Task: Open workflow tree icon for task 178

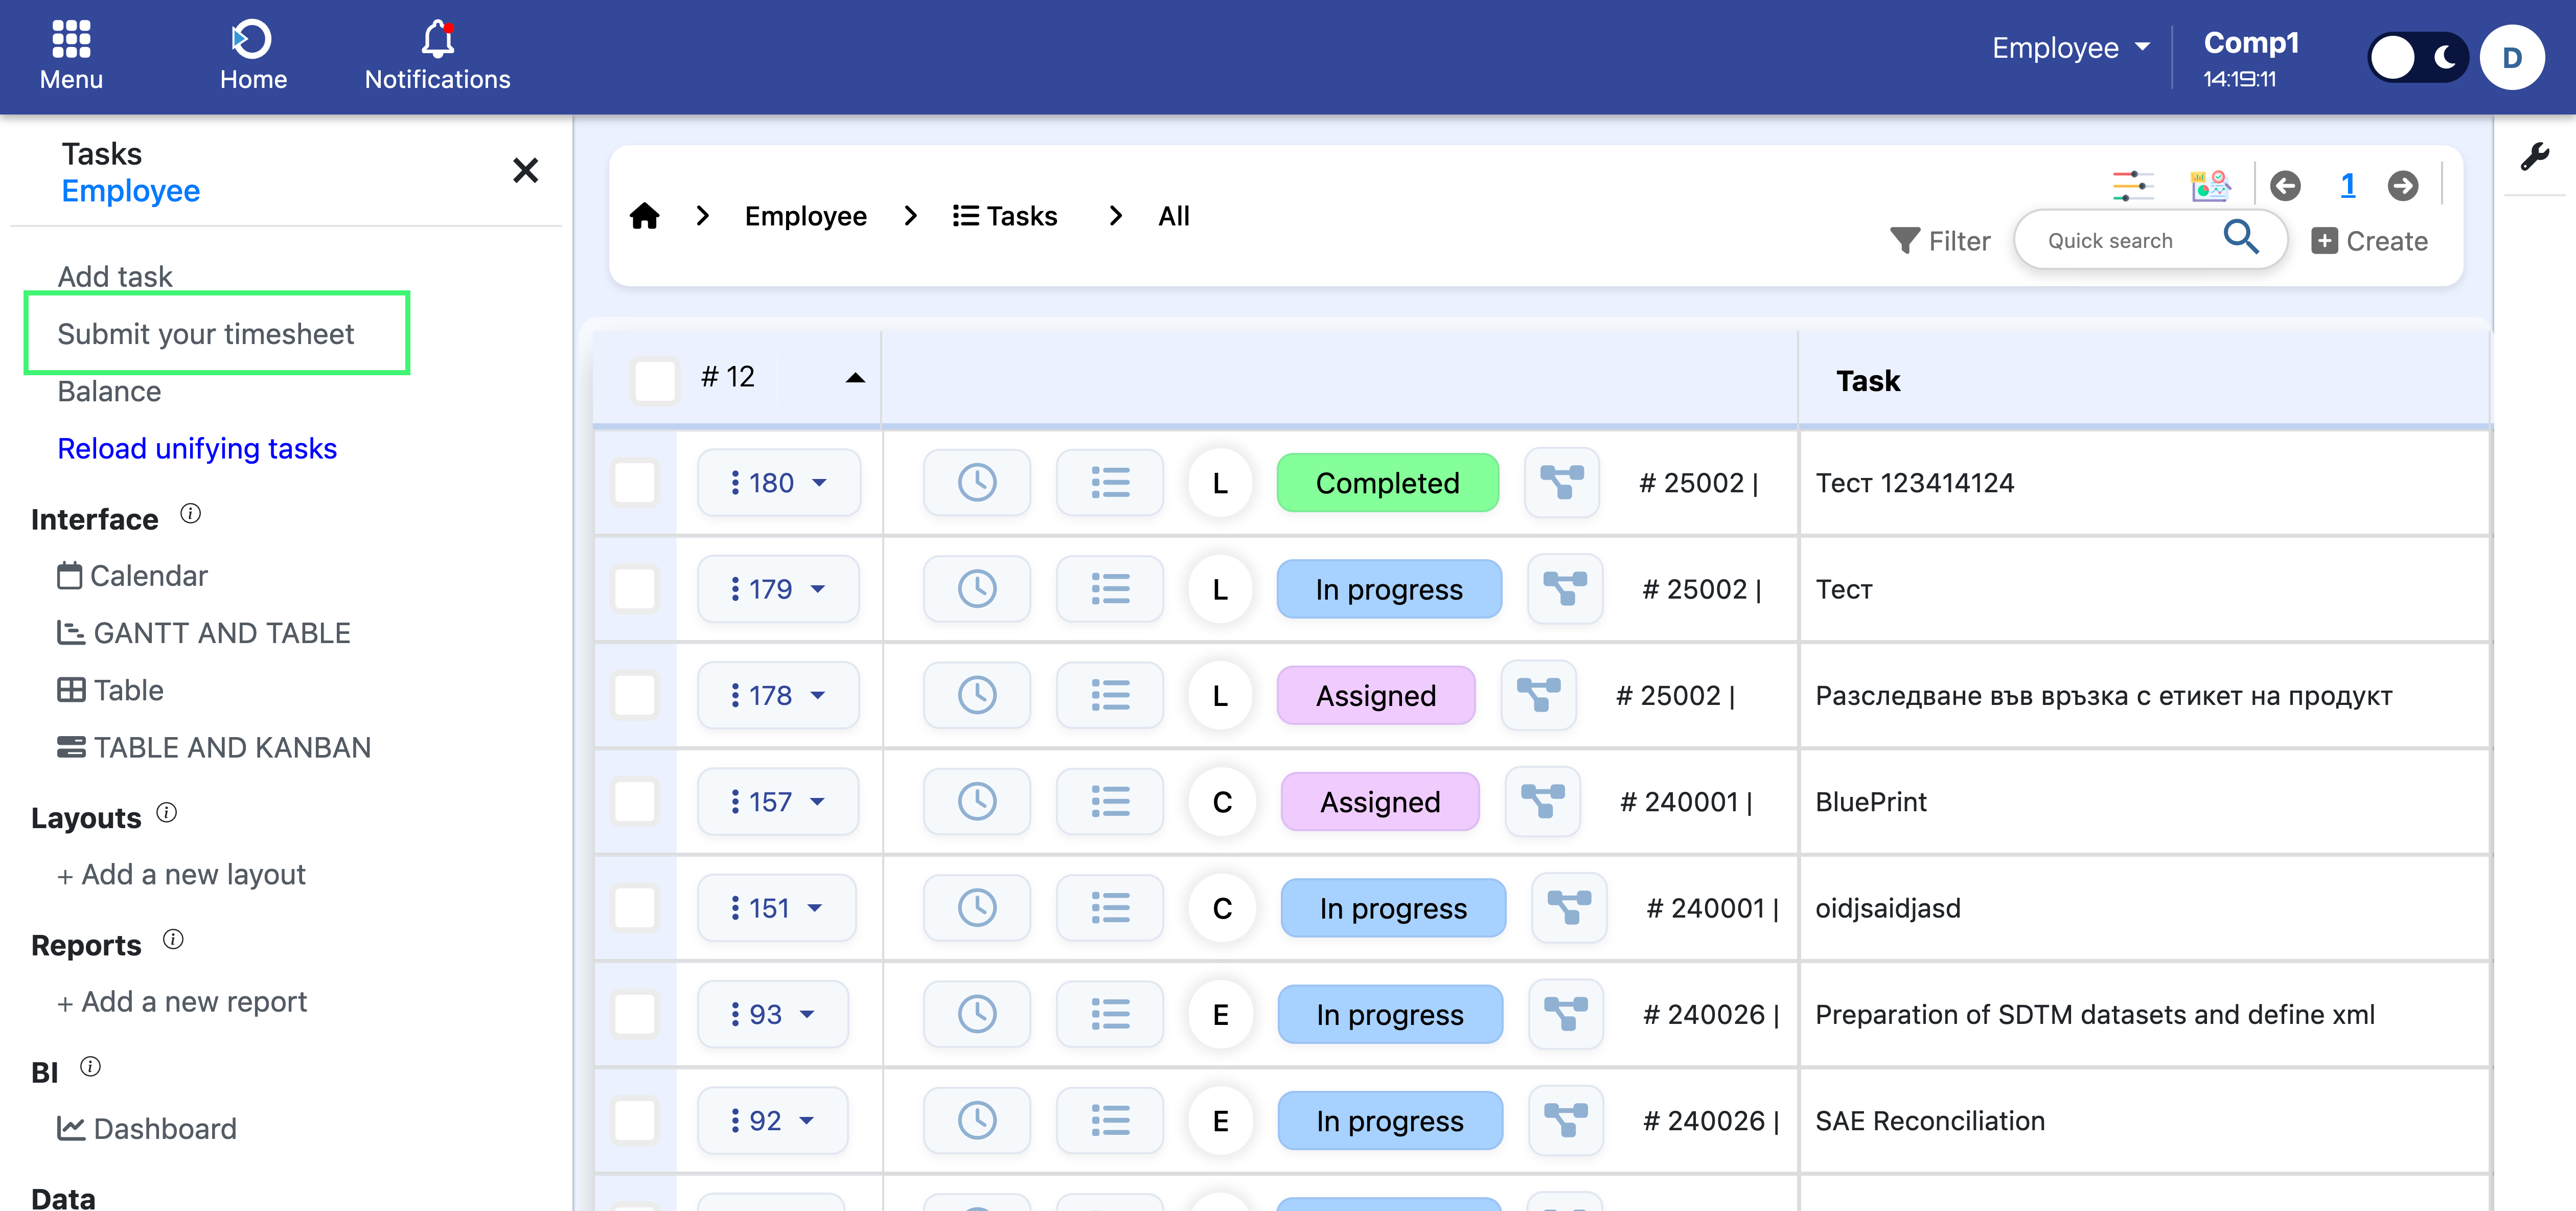Action: (x=1539, y=695)
